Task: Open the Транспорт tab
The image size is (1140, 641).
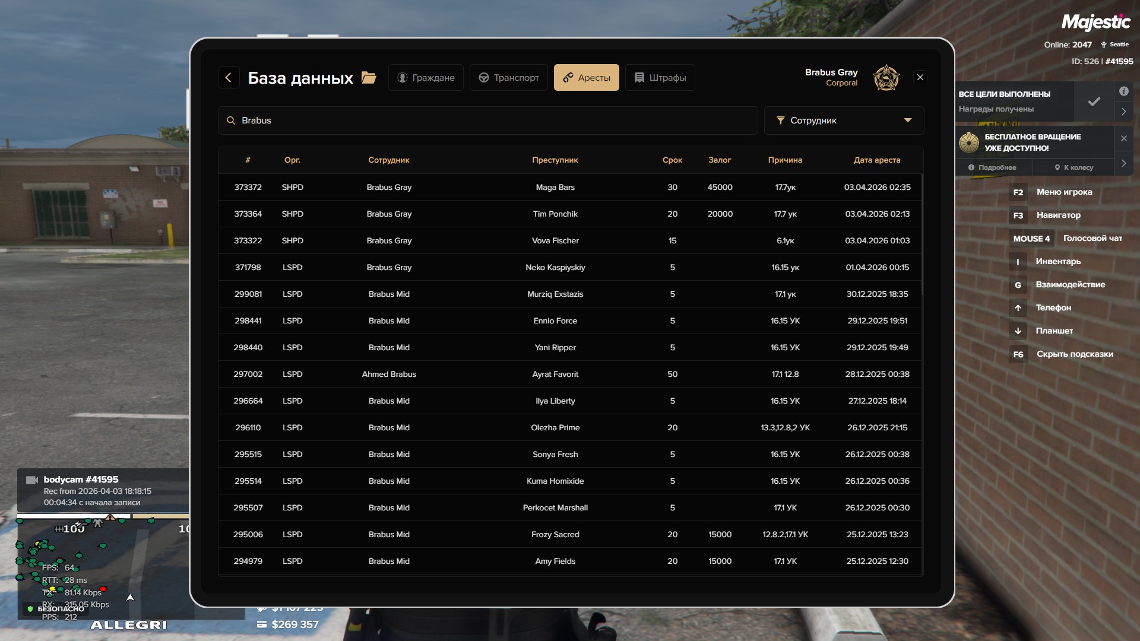Action: point(509,78)
